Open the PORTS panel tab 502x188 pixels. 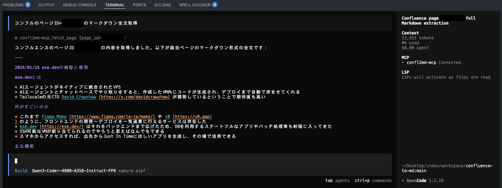pyautogui.click(x=139, y=5)
